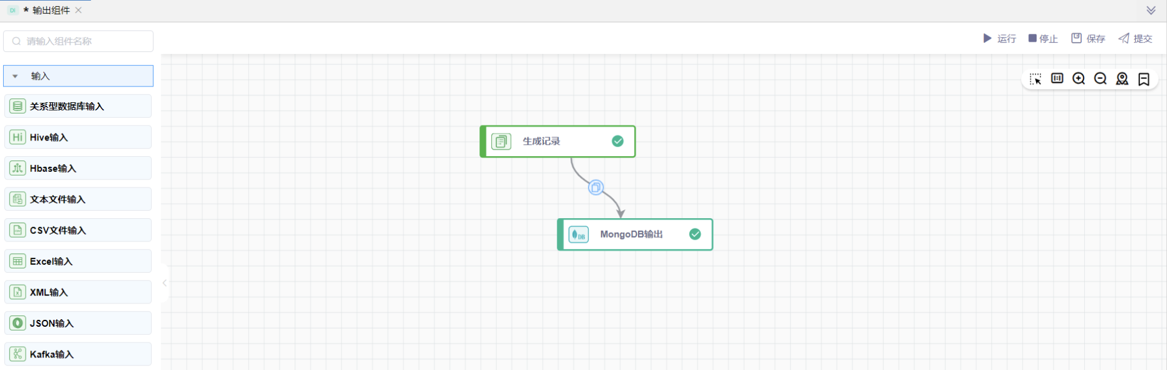Zoom out of the canvas
Viewport: 1167px width, 370px height.
(1101, 78)
